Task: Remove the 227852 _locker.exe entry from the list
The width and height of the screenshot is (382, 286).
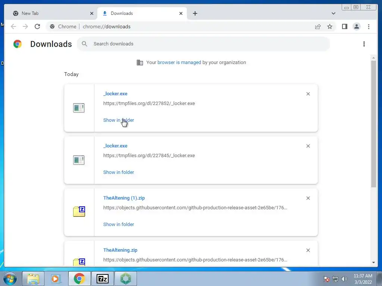Action: 308,94
